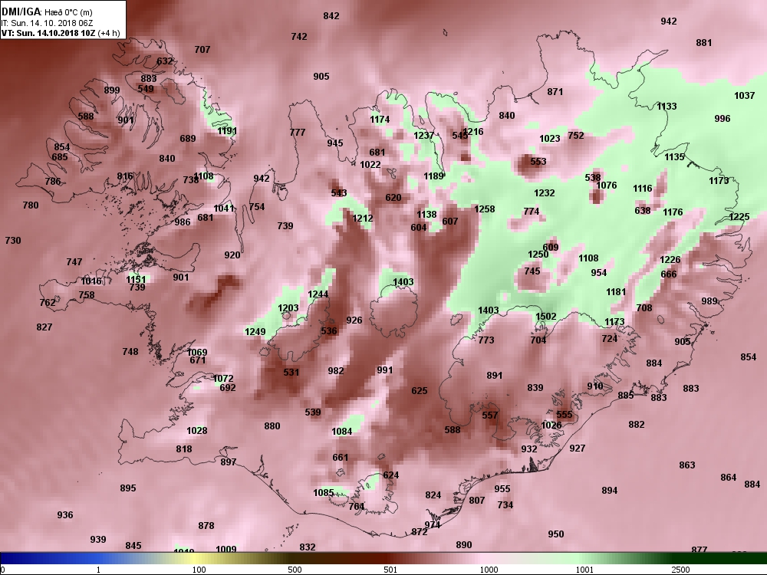Click the 500 label on the legend
The image size is (767, 575).
(295, 570)
